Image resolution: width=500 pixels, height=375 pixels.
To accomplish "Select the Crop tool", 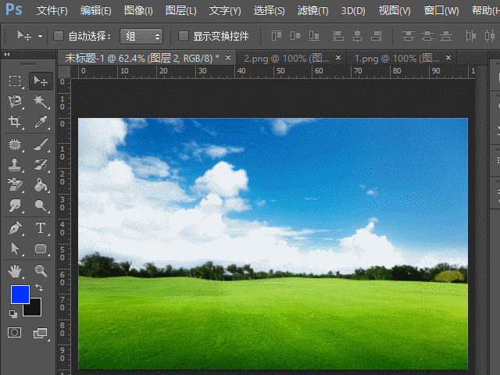I will [x=15, y=122].
